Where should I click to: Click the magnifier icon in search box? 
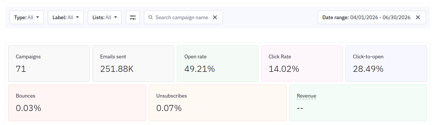pos(150,17)
